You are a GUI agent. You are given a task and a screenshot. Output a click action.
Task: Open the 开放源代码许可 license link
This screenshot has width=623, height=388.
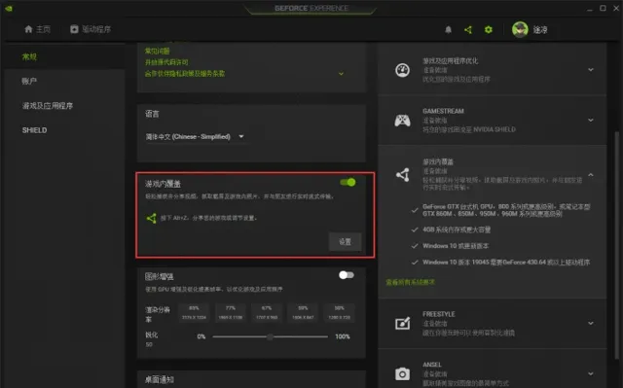tap(166, 62)
